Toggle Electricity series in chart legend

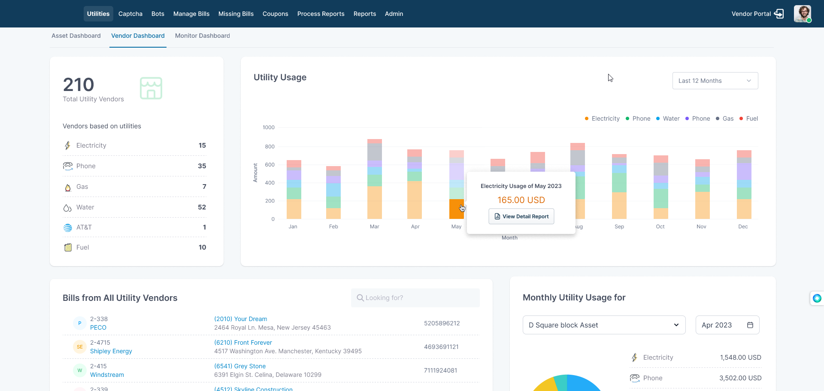602,118
